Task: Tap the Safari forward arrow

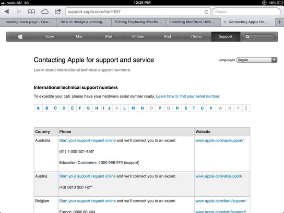Action: click(19, 12)
